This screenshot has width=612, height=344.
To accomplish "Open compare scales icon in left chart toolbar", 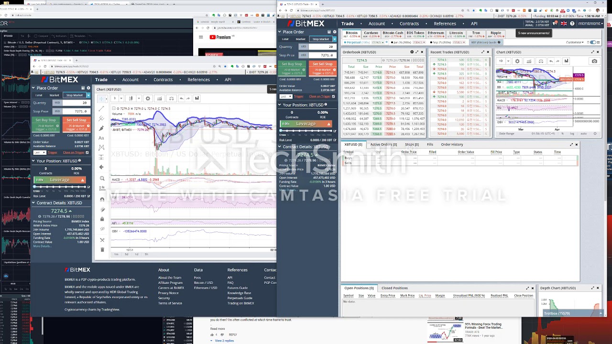I will pyautogui.click(x=171, y=98).
